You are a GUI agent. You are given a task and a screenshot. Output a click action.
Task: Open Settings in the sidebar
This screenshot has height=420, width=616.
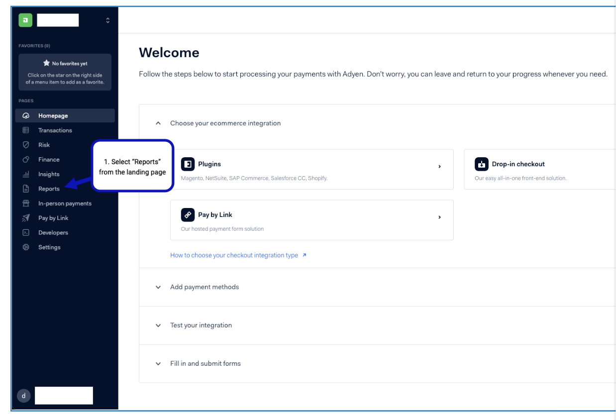[65, 247]
